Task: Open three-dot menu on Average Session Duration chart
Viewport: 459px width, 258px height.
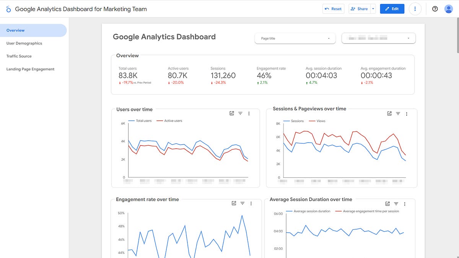Action: point(405,204)
